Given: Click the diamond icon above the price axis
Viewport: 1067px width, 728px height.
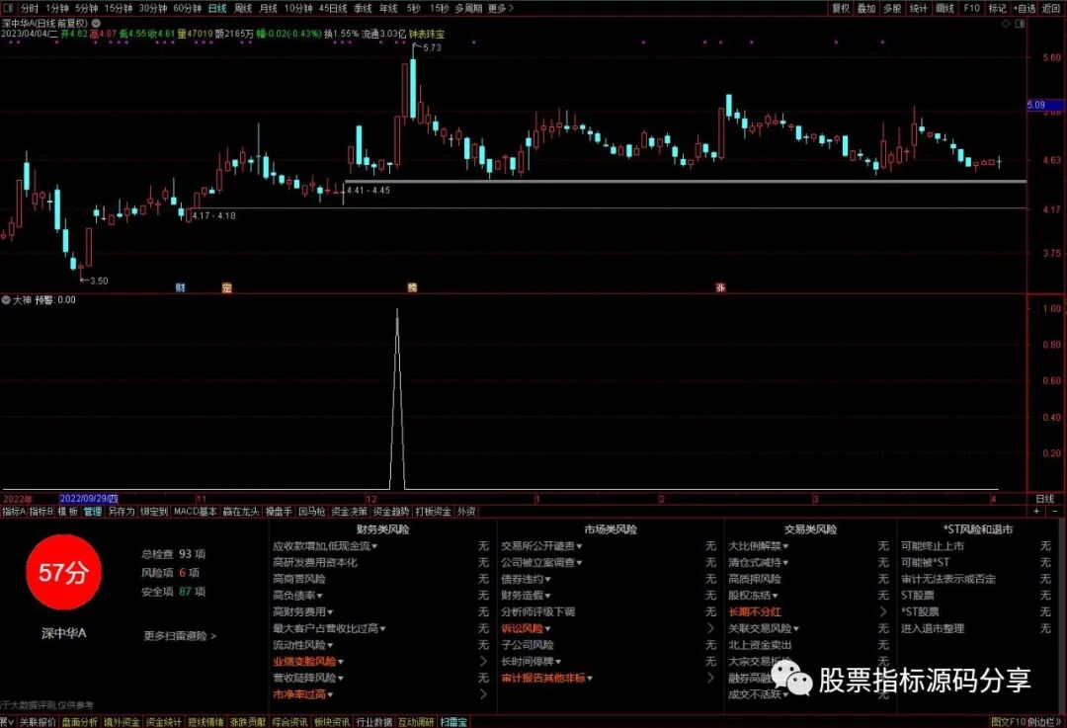Looking at the screenshot, I should click(x=1007, y=23).
